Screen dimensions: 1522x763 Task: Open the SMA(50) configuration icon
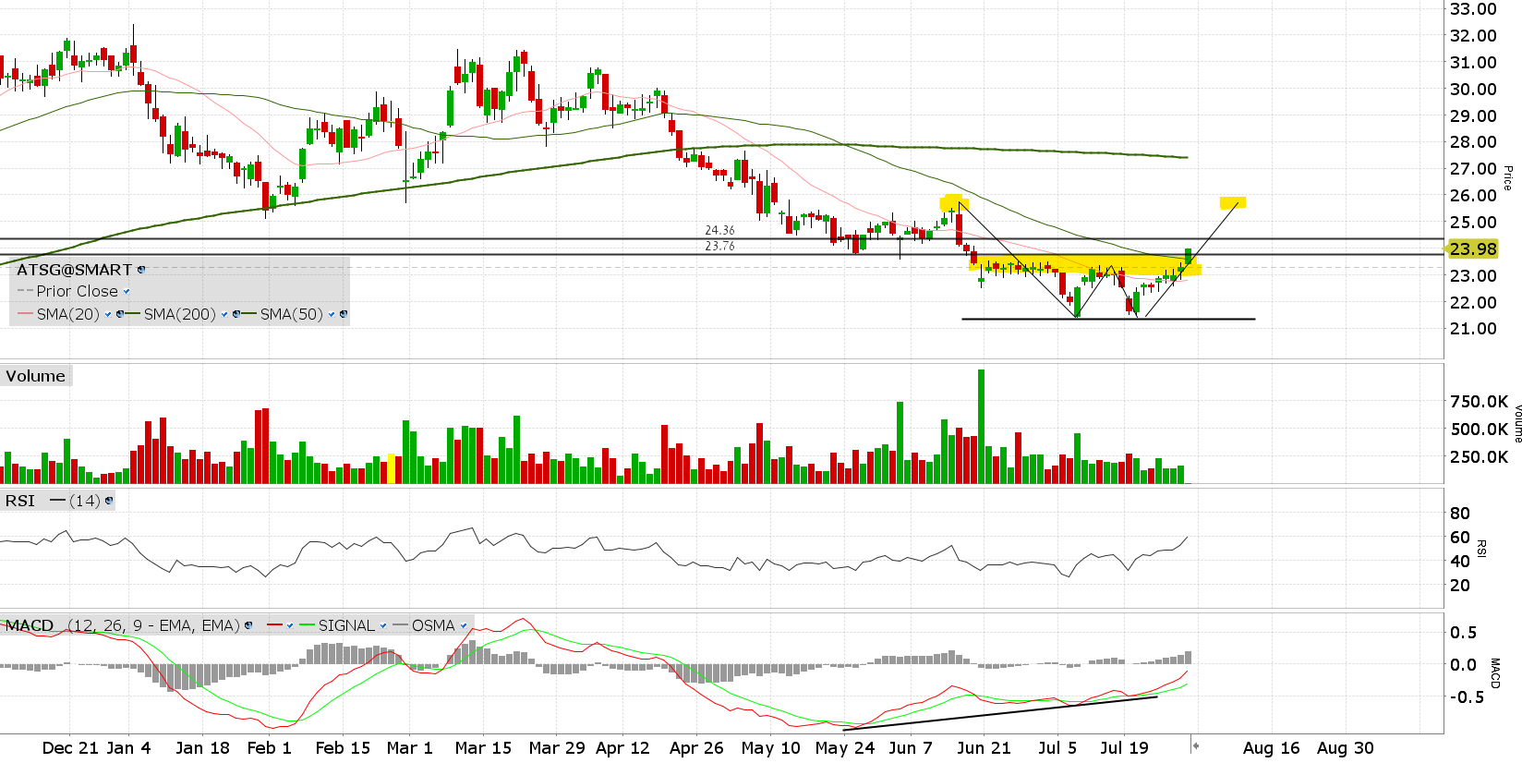point(344,314)
